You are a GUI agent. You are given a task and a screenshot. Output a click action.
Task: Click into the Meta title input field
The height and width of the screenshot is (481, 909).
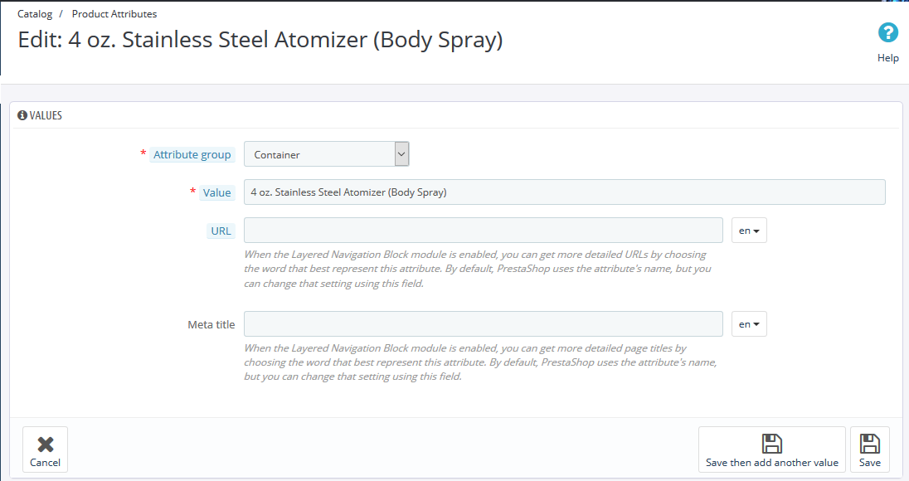click(483, 324)
